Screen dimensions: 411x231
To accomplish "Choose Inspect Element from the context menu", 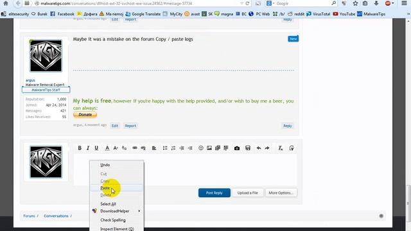I will (117, 228).
